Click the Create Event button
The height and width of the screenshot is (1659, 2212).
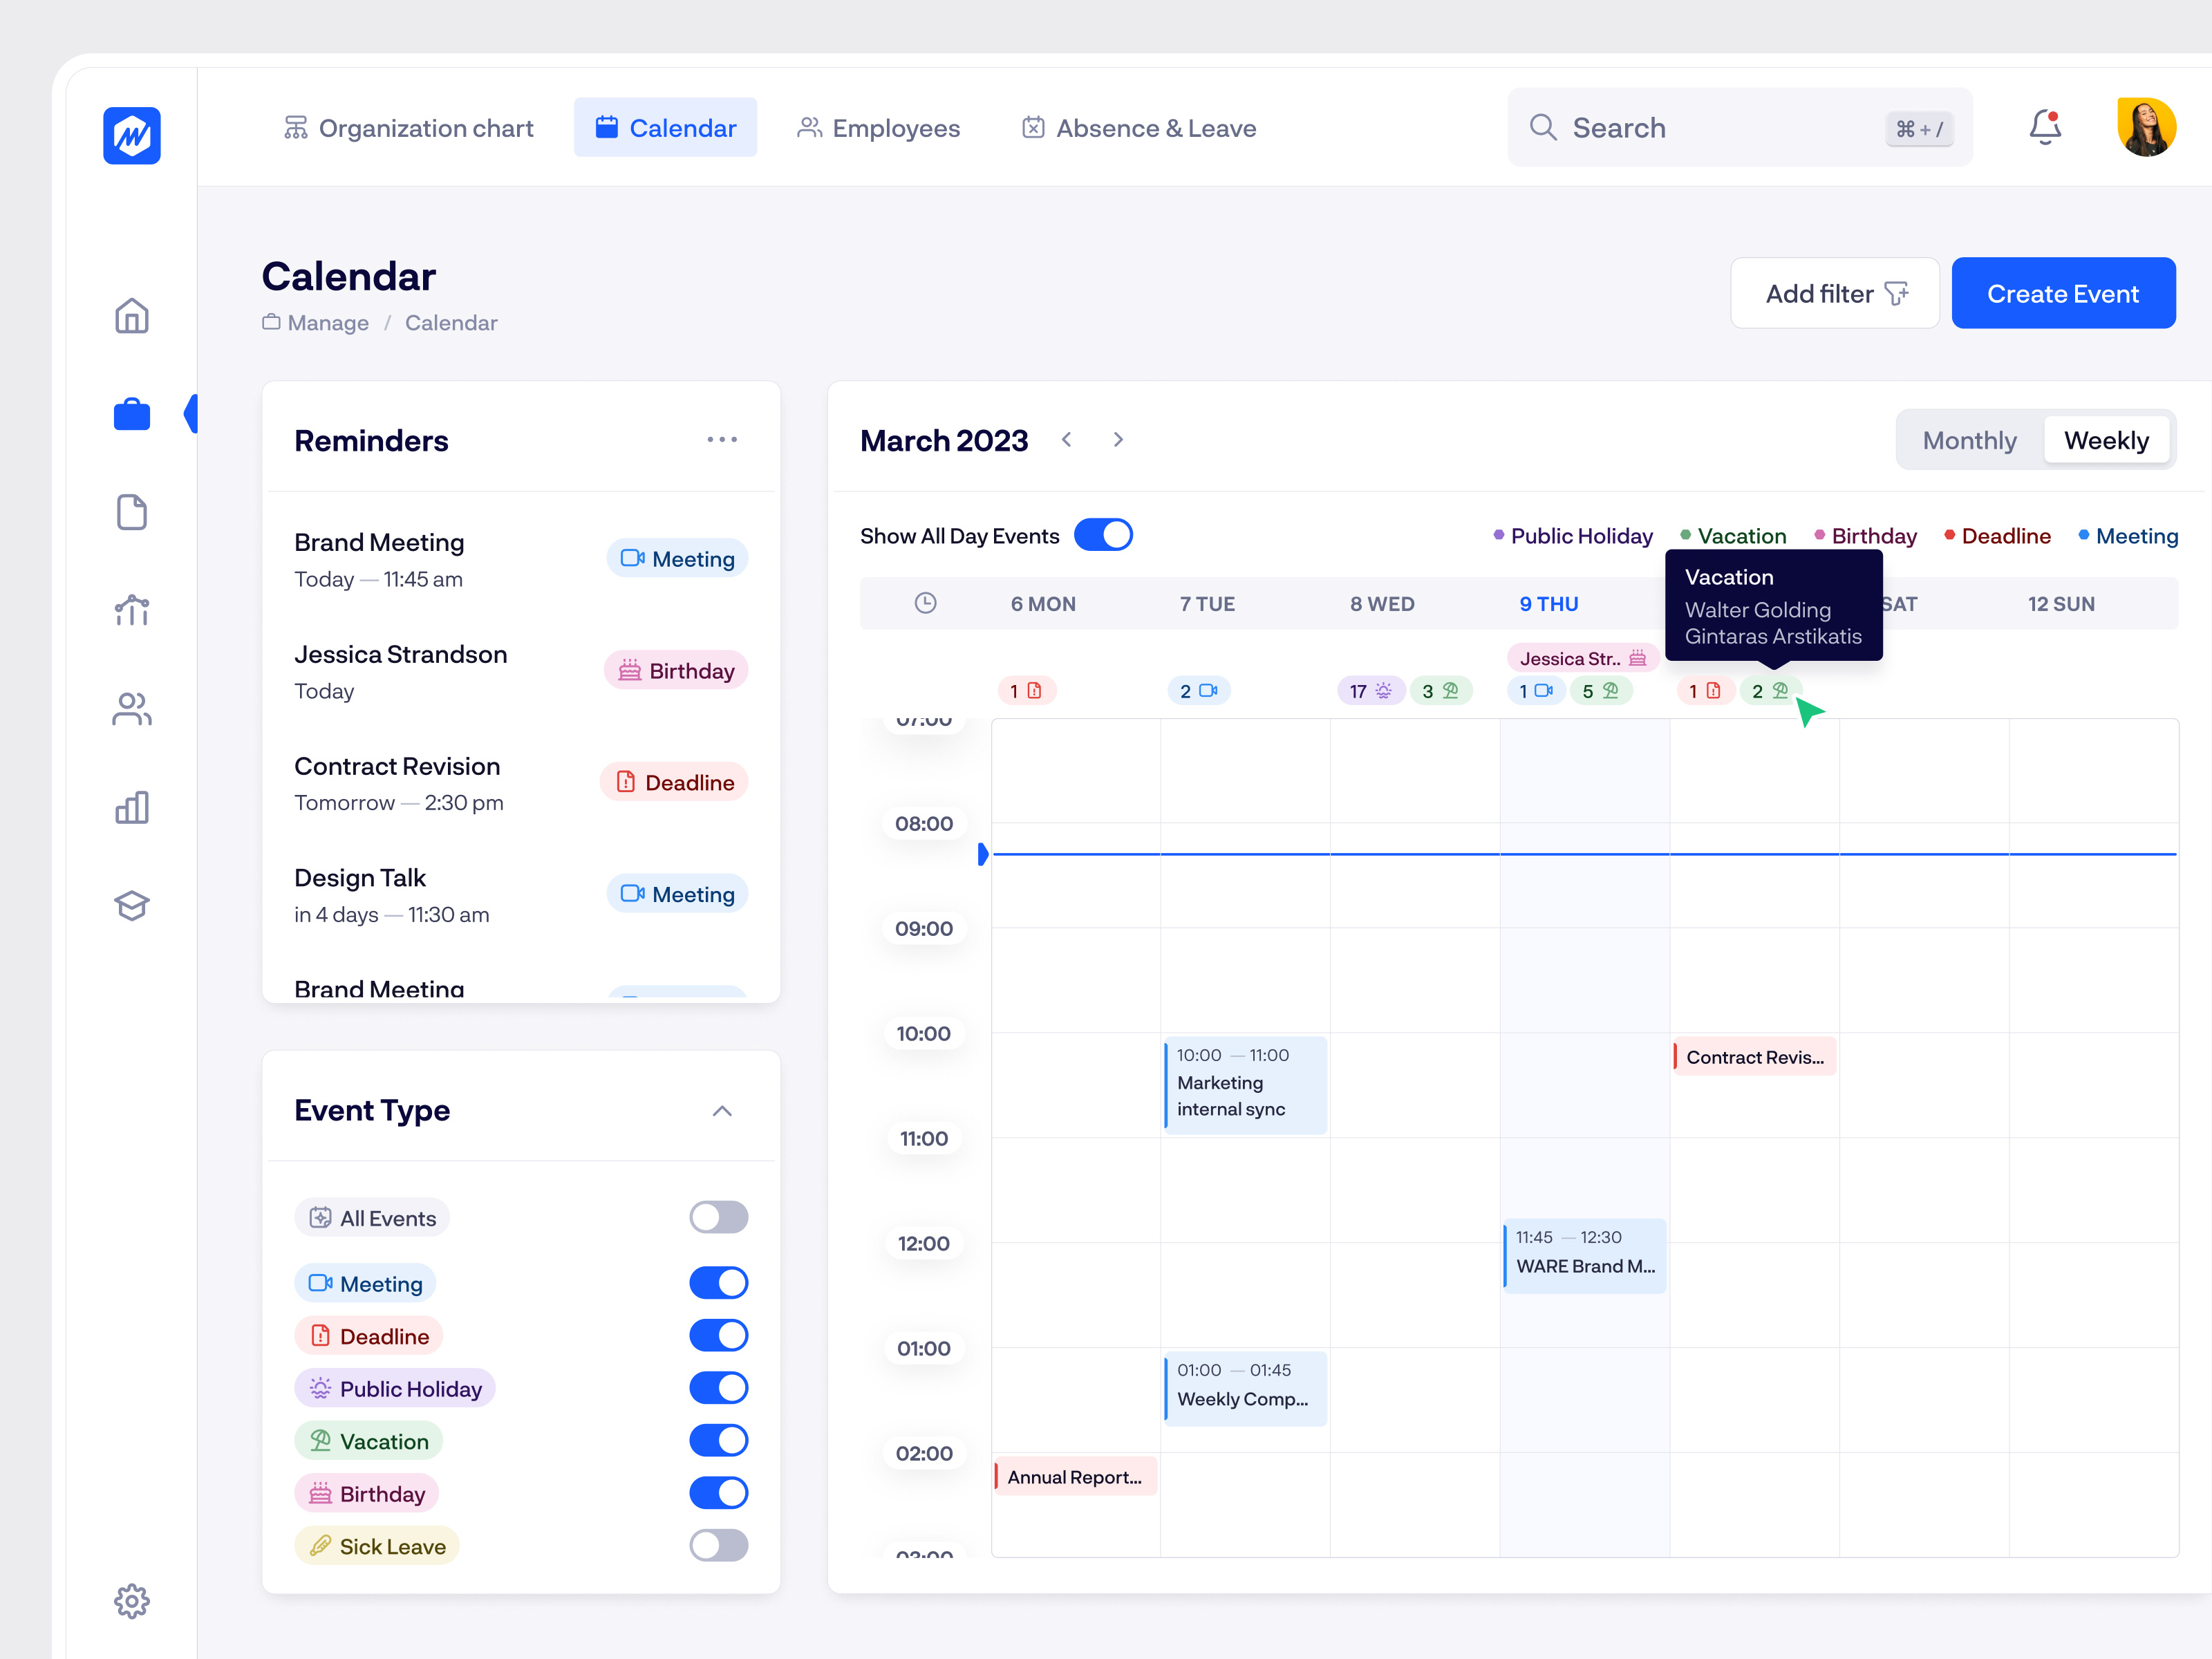[x=2063, y=293]
